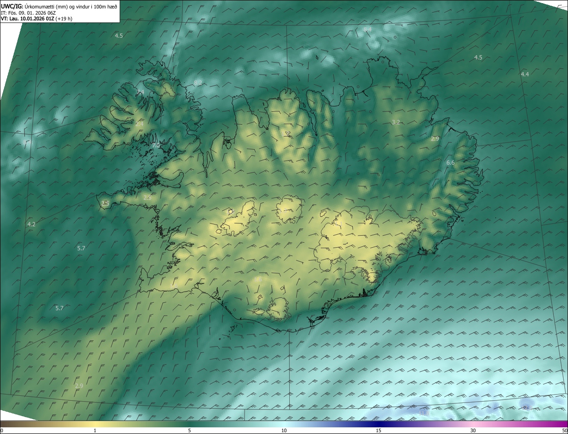Click the 3.2 value in northeast Iceland

(396, 122)
